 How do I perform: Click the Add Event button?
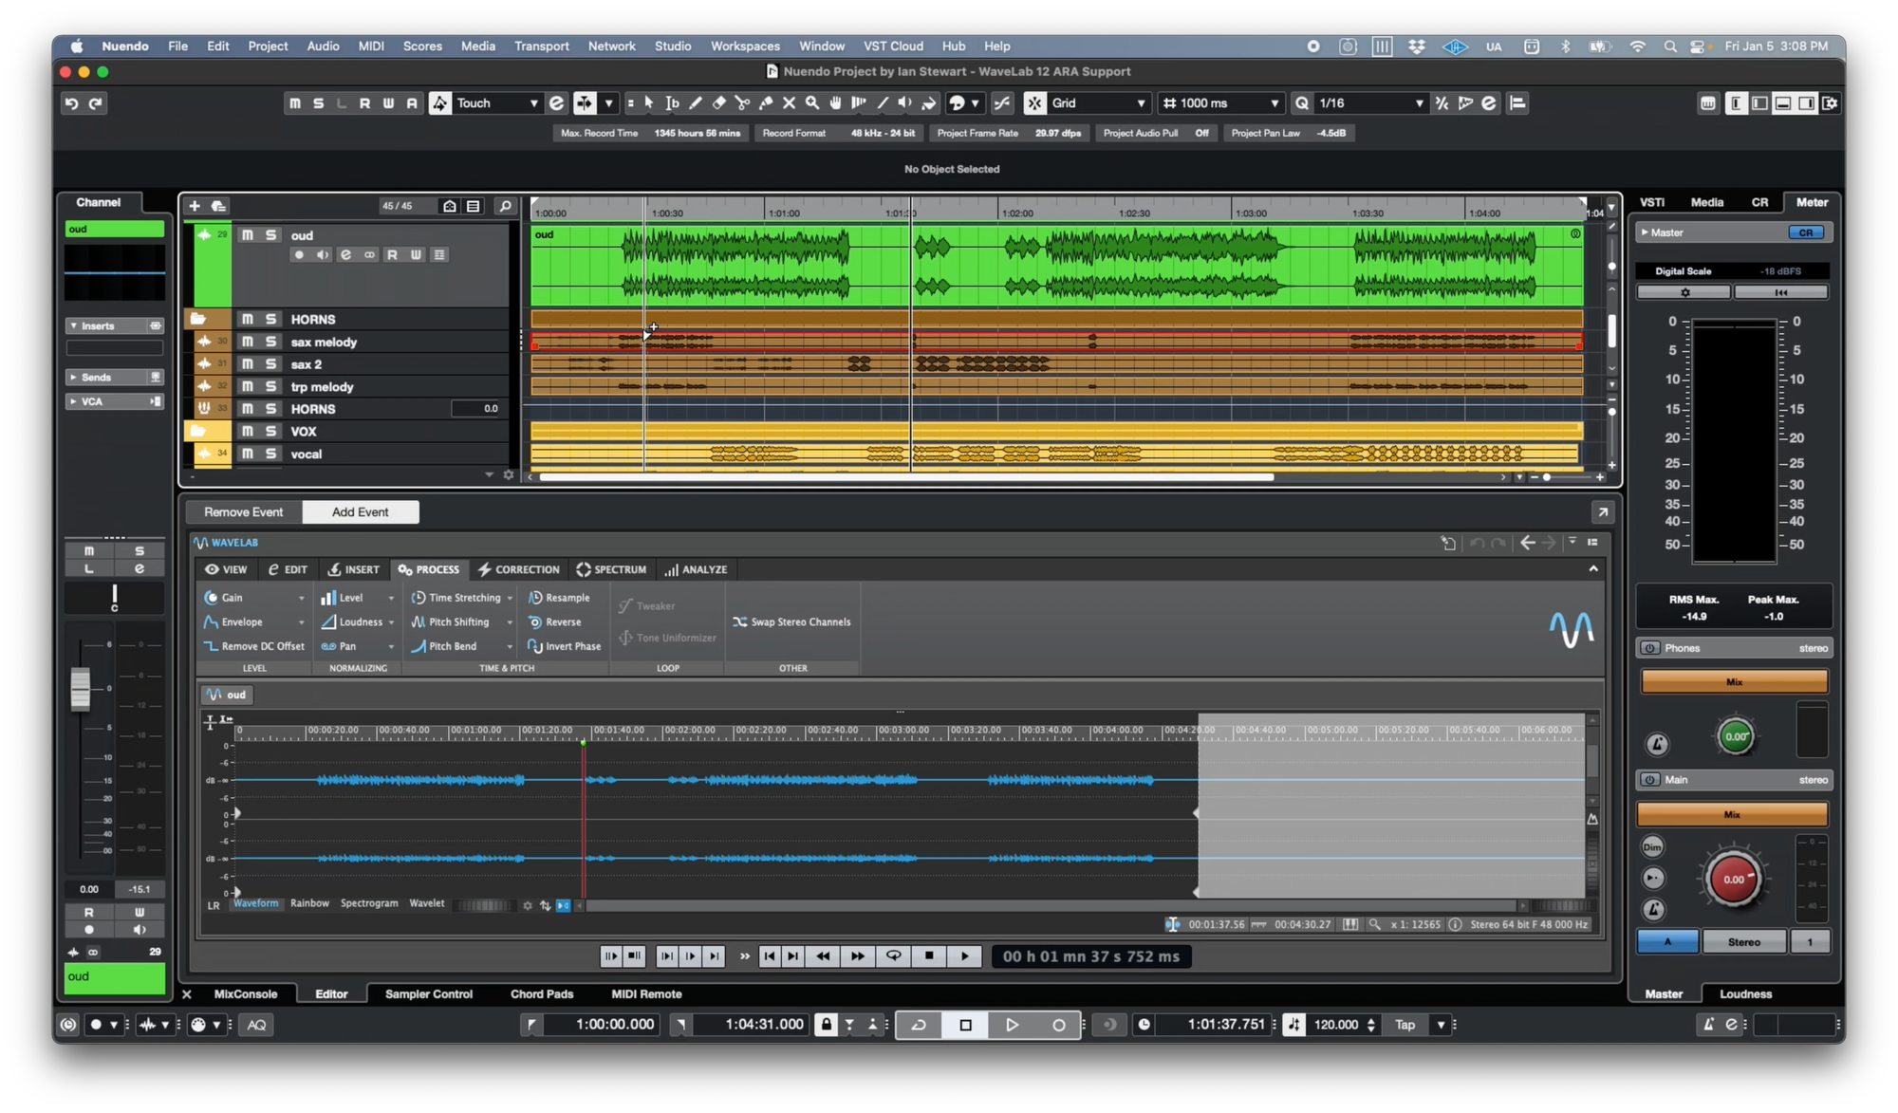[x=360, y=511]
